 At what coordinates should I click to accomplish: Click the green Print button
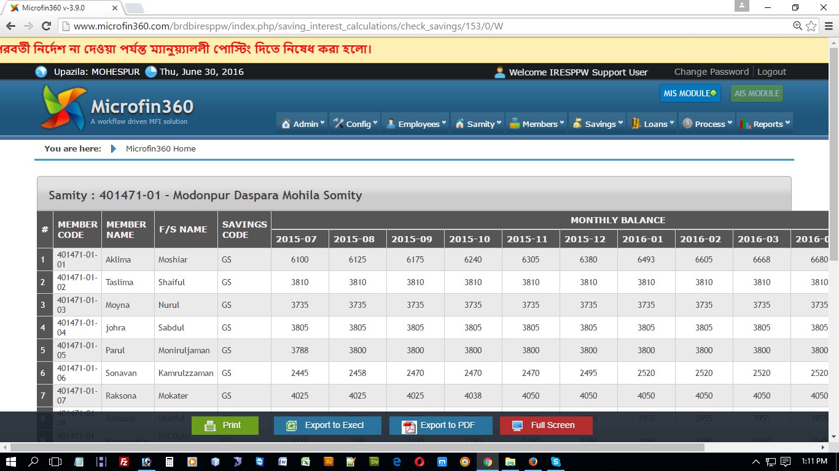[225, 426]
